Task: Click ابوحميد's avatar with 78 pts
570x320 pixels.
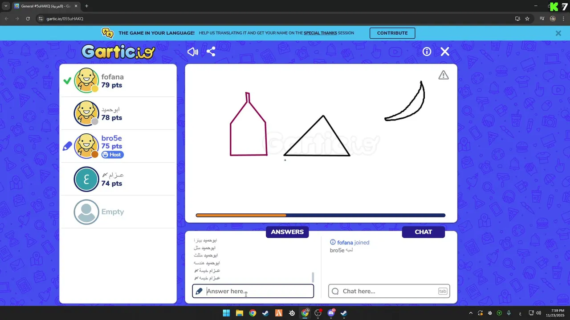Action: click(x=86, y=113)
